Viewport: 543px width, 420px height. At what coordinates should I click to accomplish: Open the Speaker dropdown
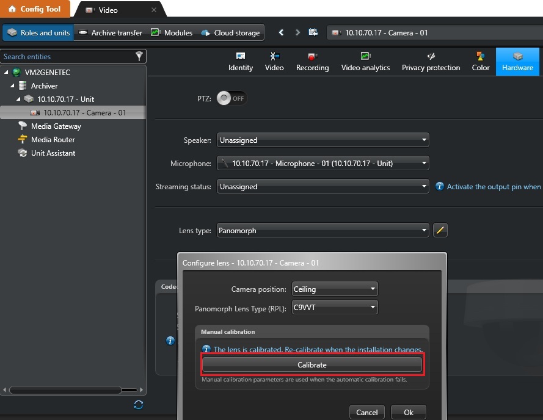(x=323, y=140)
